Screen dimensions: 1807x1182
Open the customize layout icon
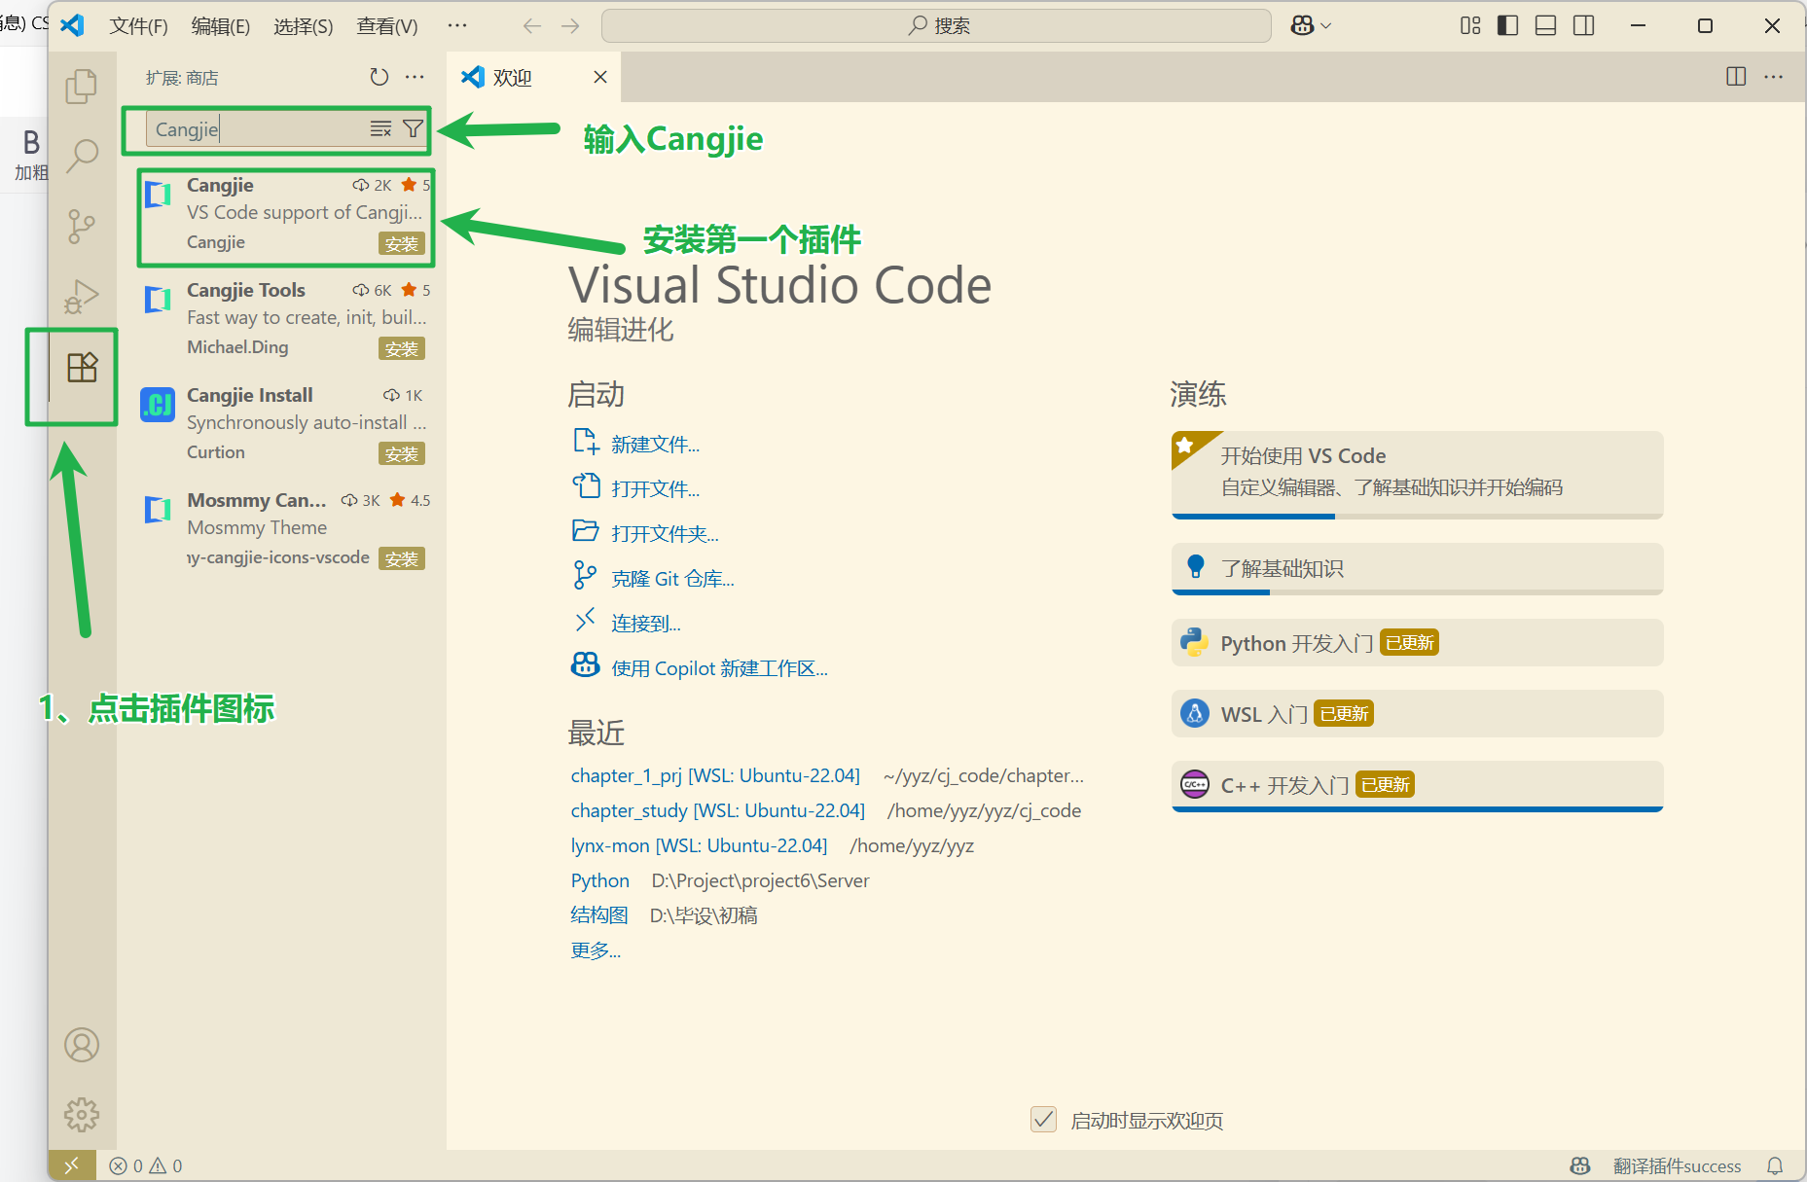(1470, 26)
